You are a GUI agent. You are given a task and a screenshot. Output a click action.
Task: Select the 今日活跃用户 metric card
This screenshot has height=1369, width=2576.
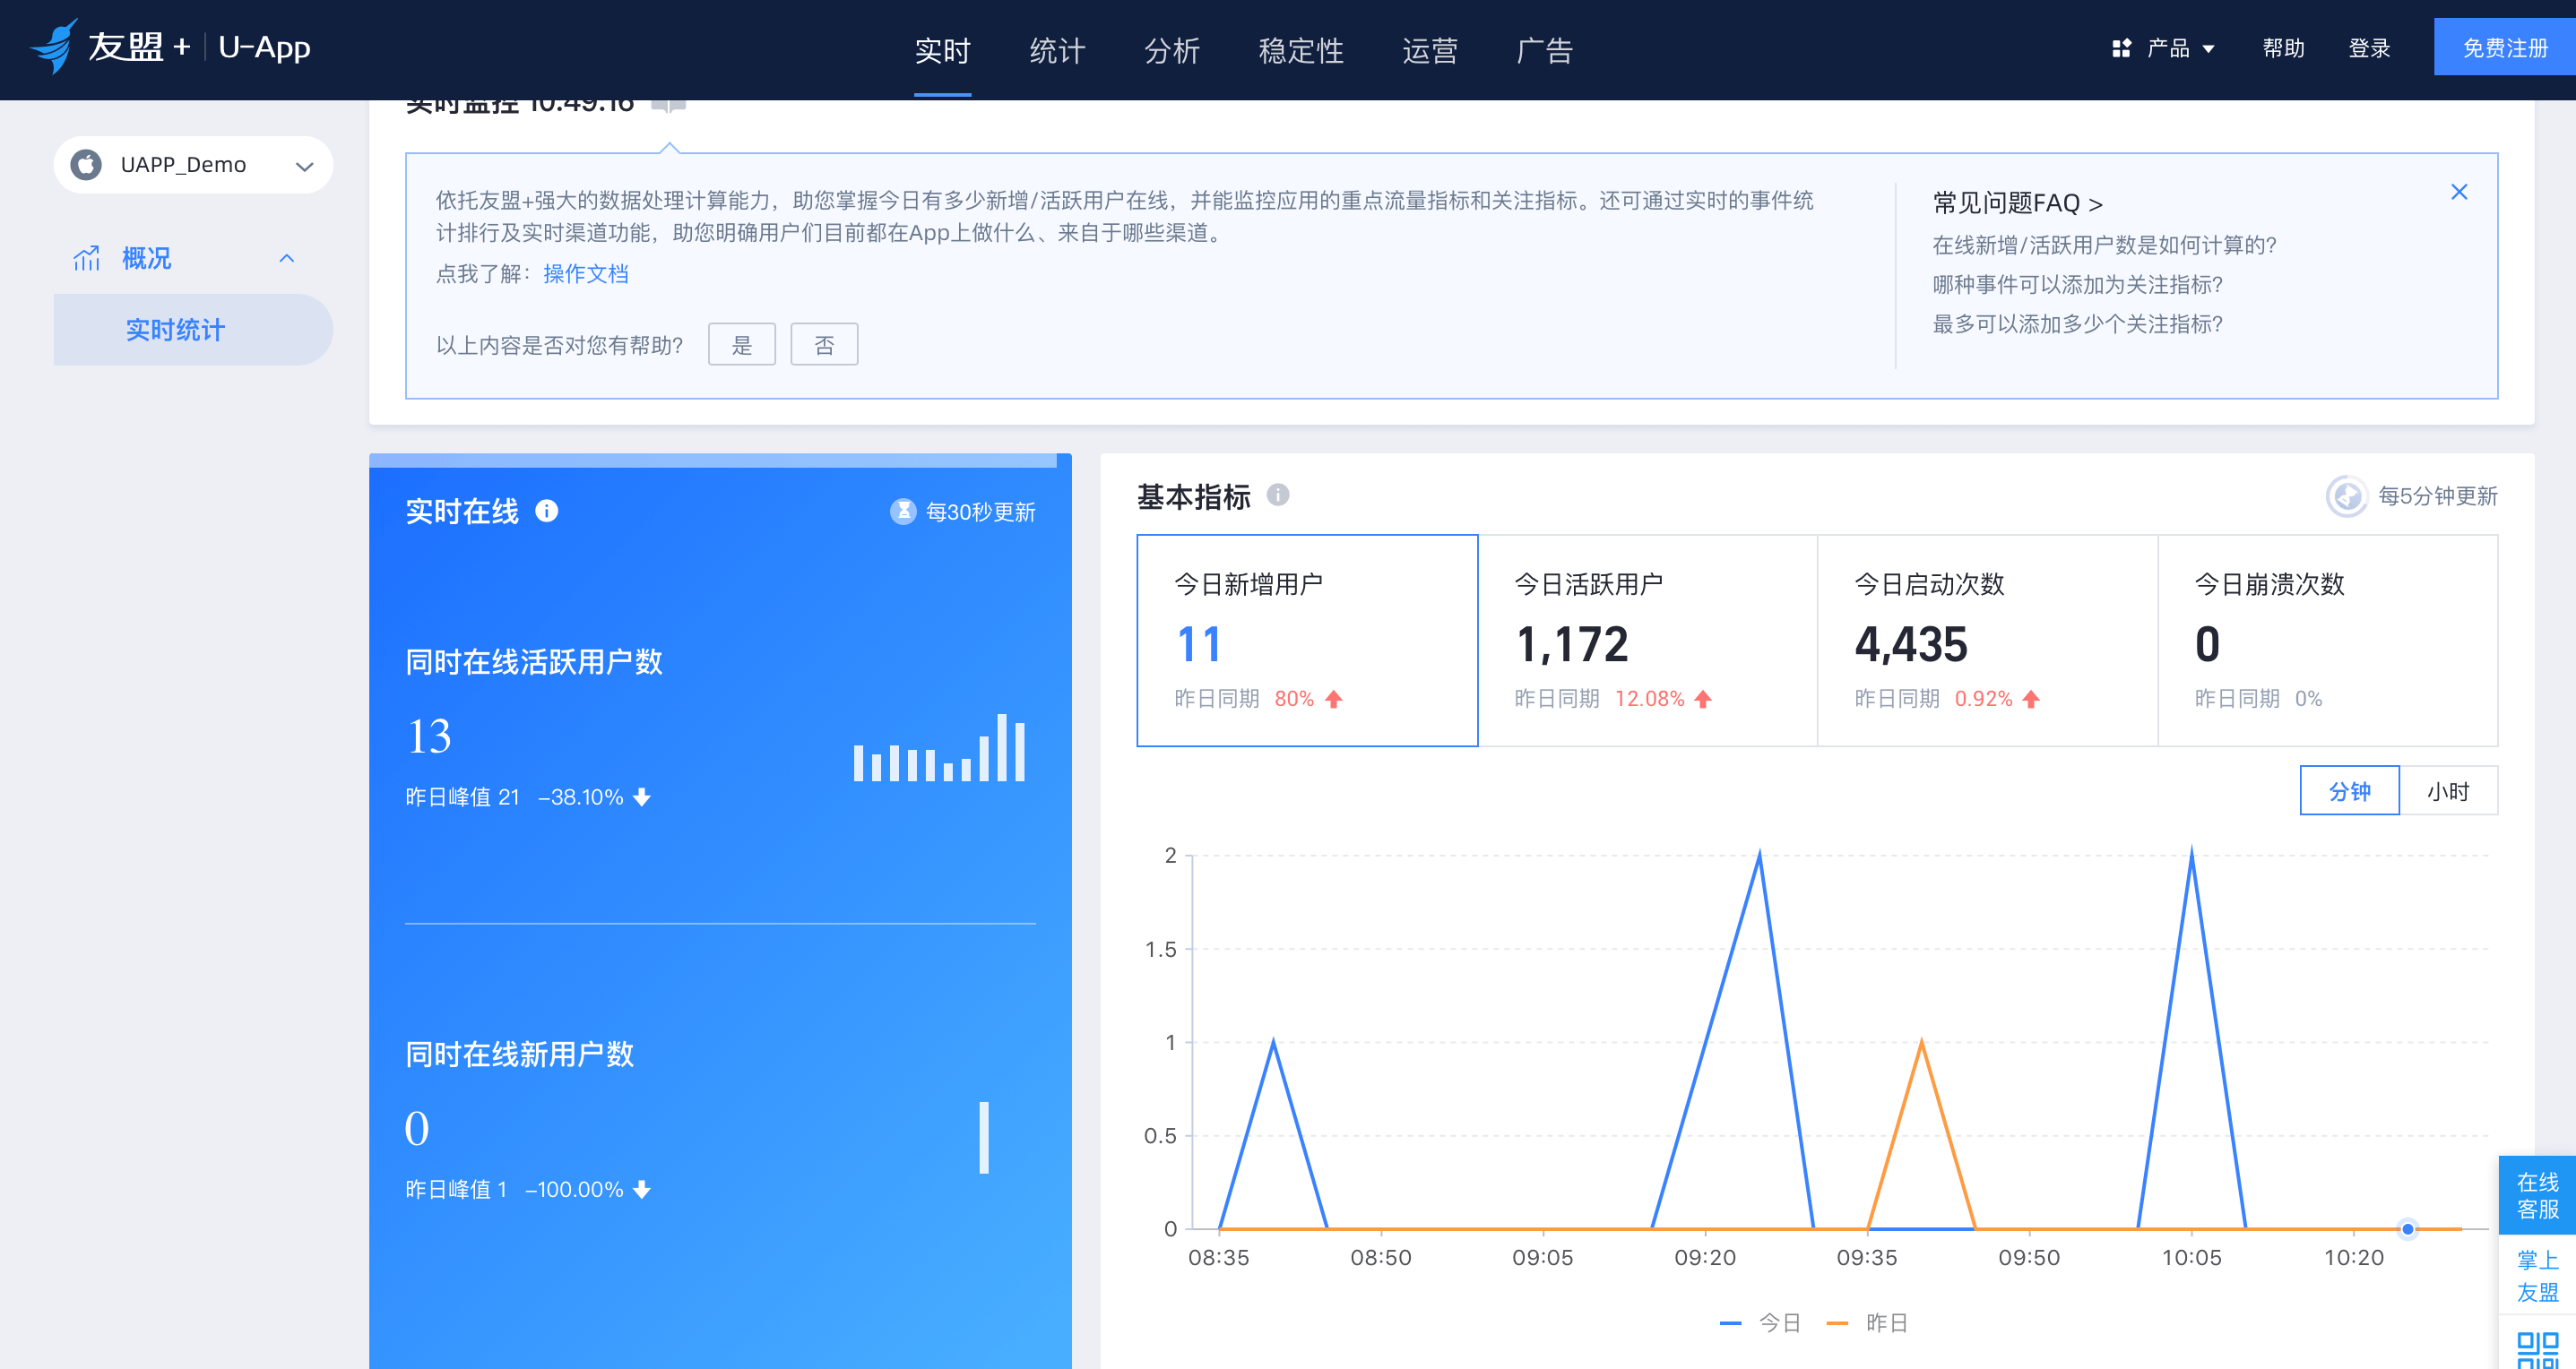coord(1647,641)
